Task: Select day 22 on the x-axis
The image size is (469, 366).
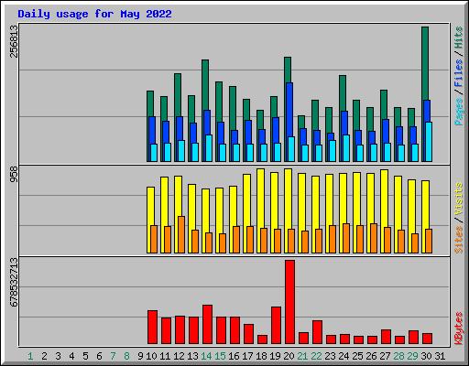Action: [x=316, y=356]
